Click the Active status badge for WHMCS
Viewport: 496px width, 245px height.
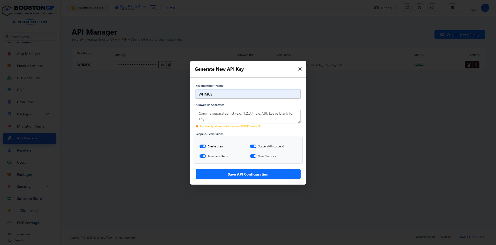(x=419, y=65)
